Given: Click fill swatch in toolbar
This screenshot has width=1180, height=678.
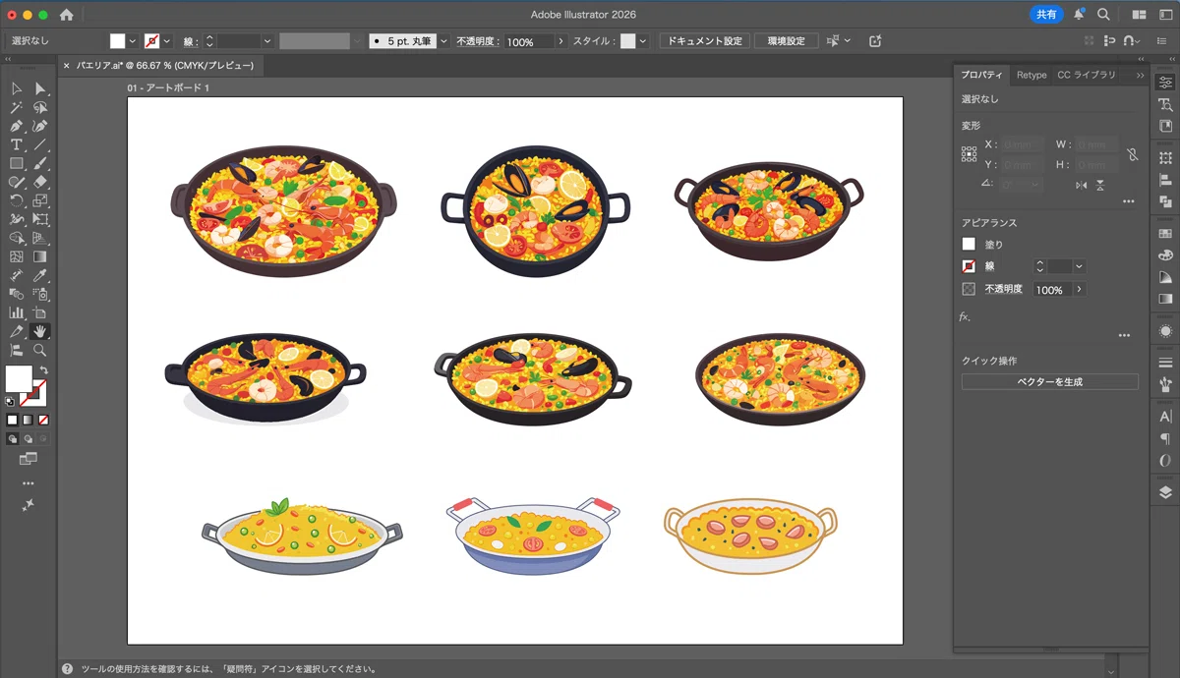Looking at the screenshot, I should 19,379.
